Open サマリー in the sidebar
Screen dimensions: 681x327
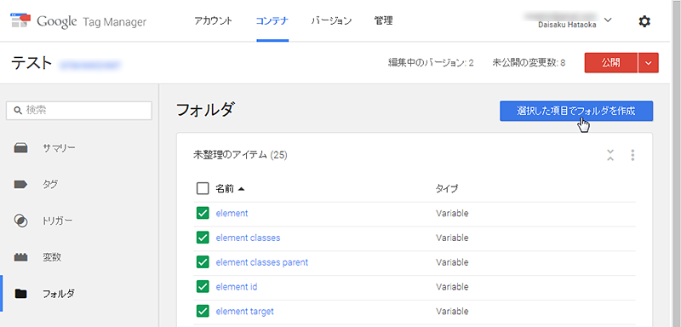coord(59,148)
